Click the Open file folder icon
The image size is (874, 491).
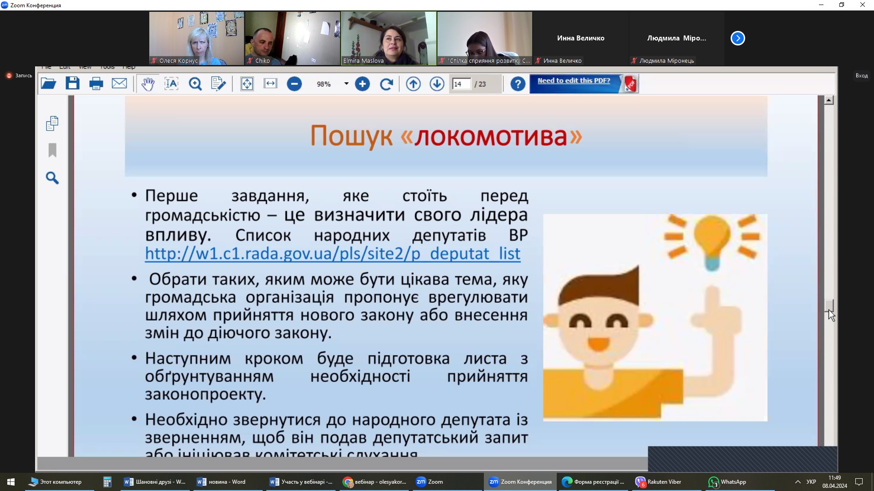point(48,84)
